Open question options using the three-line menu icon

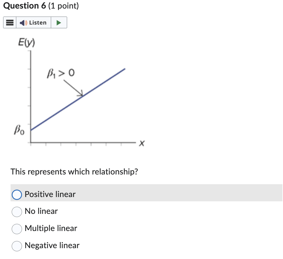coord(9,22)
